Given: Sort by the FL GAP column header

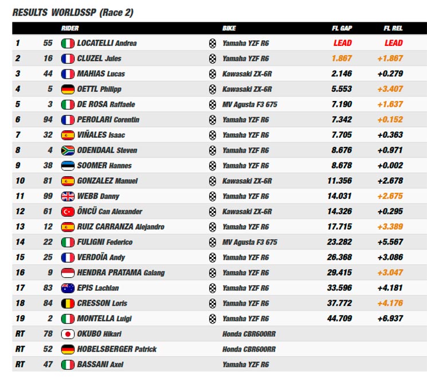Looking at the screenshot, I should (342, 28).
